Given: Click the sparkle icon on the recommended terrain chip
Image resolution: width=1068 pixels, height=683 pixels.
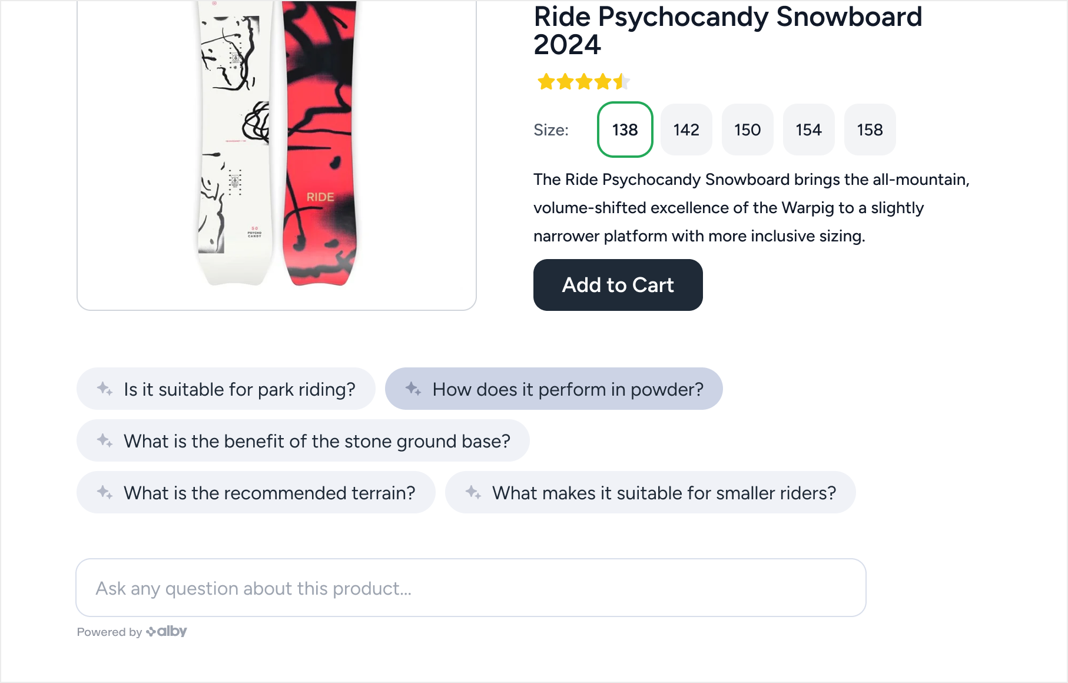Looking at the screenshot, I should click(x=105, y=492).
